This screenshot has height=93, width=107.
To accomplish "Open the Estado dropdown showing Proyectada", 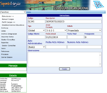I will click(84, 30).
